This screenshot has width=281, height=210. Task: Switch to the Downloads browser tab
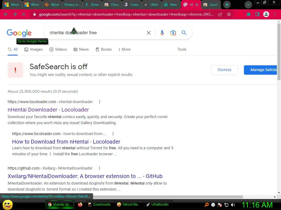click(92, 5)
